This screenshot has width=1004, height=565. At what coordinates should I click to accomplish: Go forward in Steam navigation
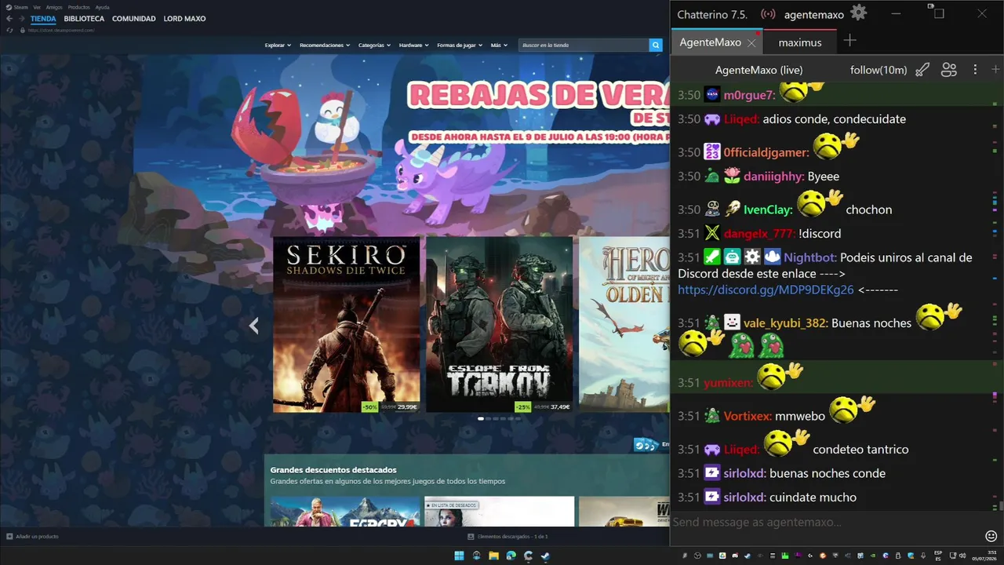(x=21, y=18)
